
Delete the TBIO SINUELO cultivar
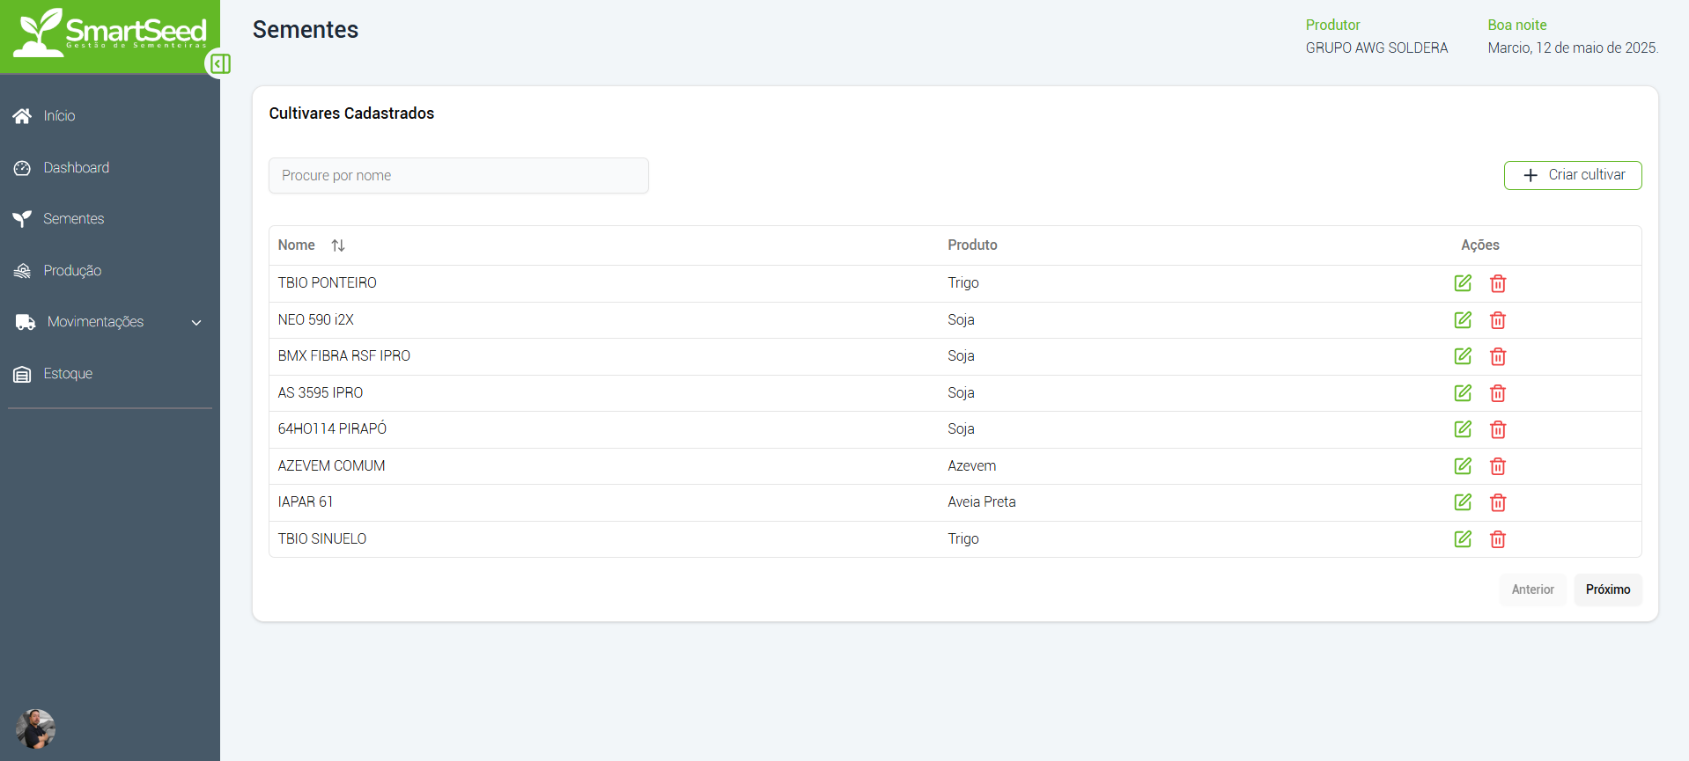pos(1498,539)
